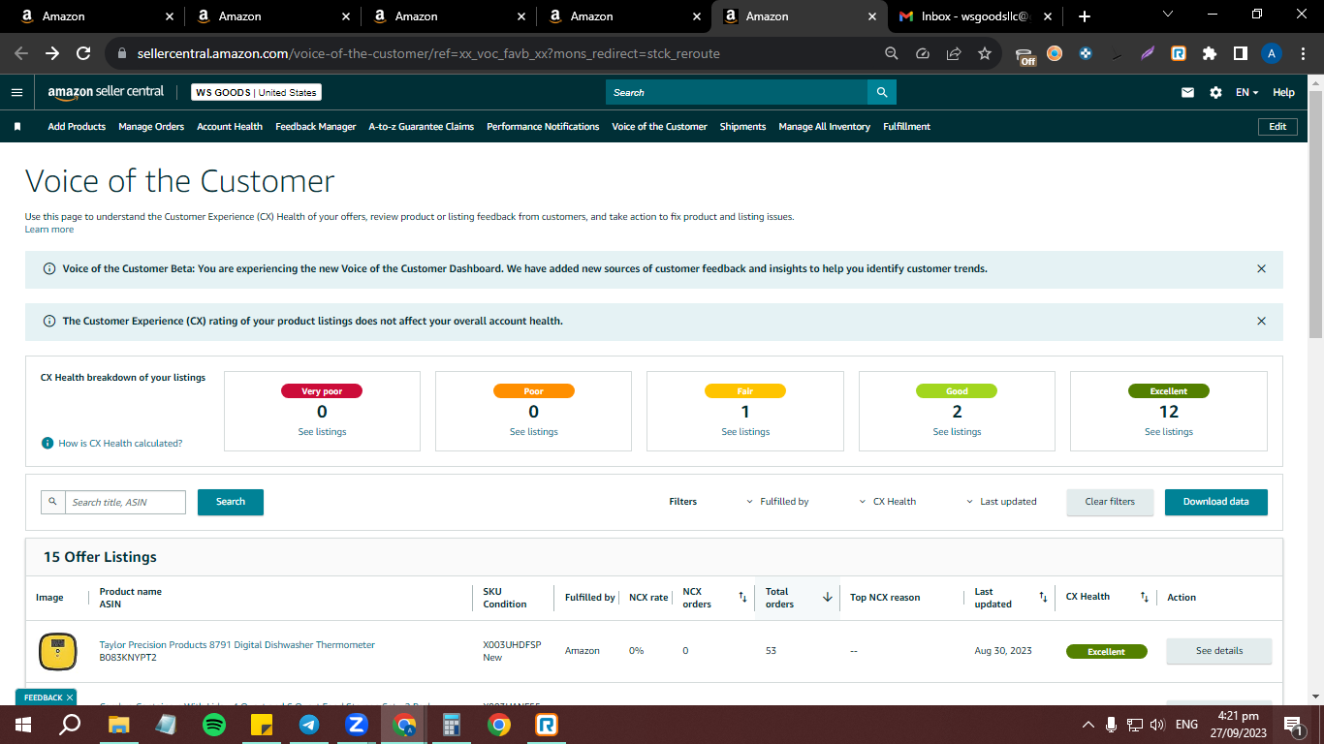The image size is (1324, 744).
Task: Go forward with the browser forward arrow
Action: (52, 53)
